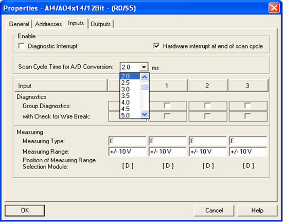Open Help for this dialog

click(257, 211)
